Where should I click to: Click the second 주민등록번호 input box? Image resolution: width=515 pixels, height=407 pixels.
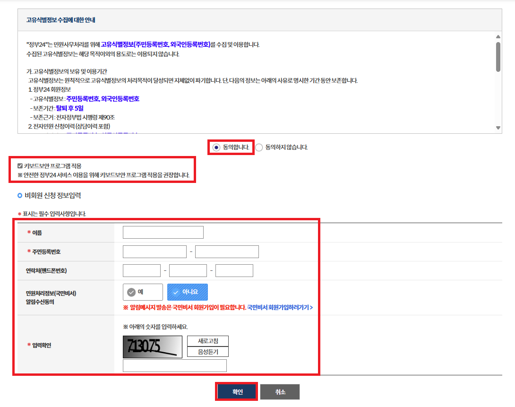[227, 251]
